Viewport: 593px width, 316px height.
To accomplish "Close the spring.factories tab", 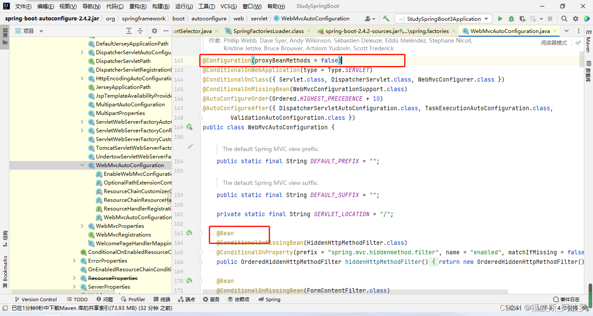I will click(454, 31).
